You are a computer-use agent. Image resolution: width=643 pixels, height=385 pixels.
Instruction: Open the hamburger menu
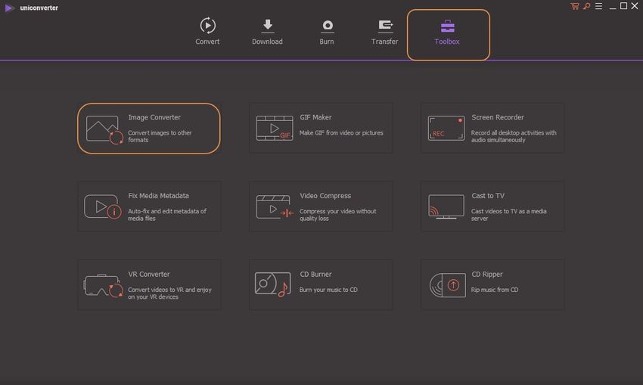(597, 6)
